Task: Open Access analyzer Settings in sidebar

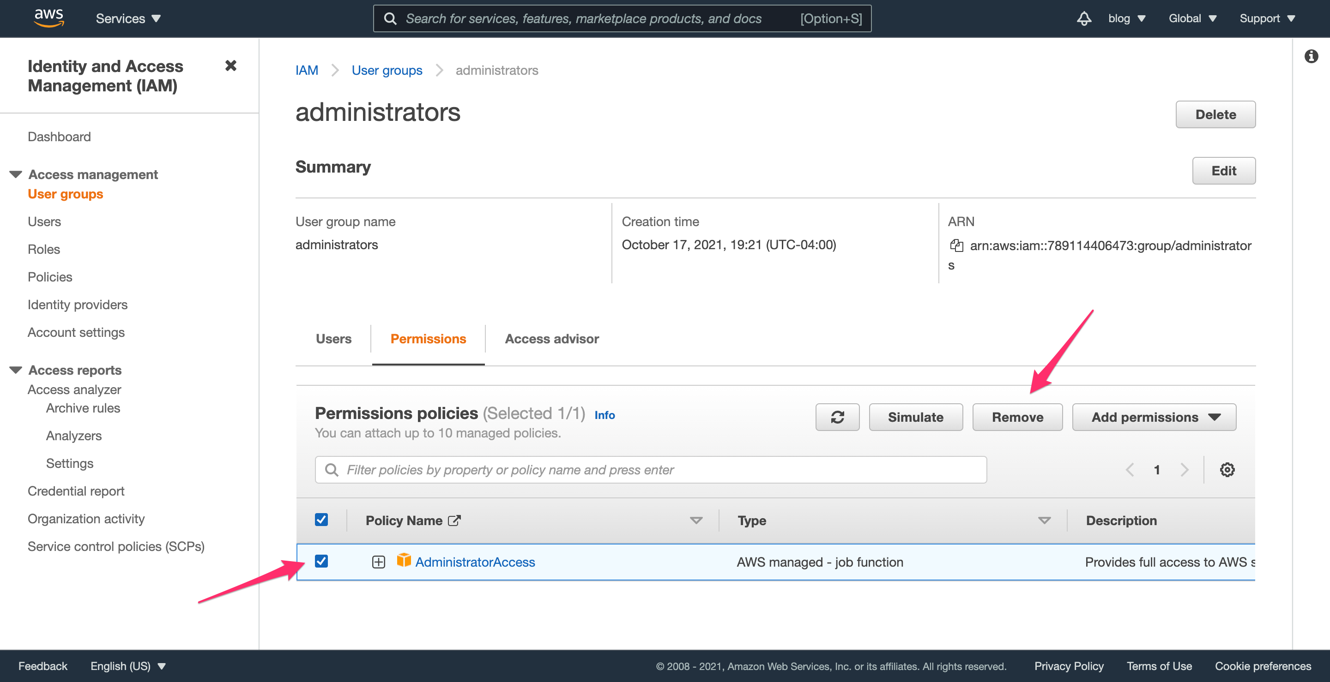Action: tap(69, 464)
